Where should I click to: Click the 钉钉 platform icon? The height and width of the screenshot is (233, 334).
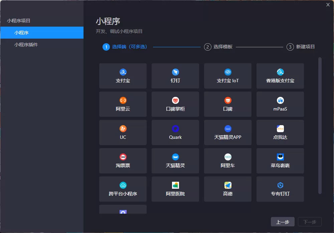(x=175, y=76)
